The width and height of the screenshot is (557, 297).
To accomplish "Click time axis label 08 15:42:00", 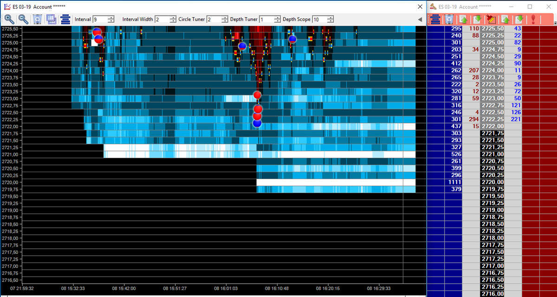I will [124, 288].
